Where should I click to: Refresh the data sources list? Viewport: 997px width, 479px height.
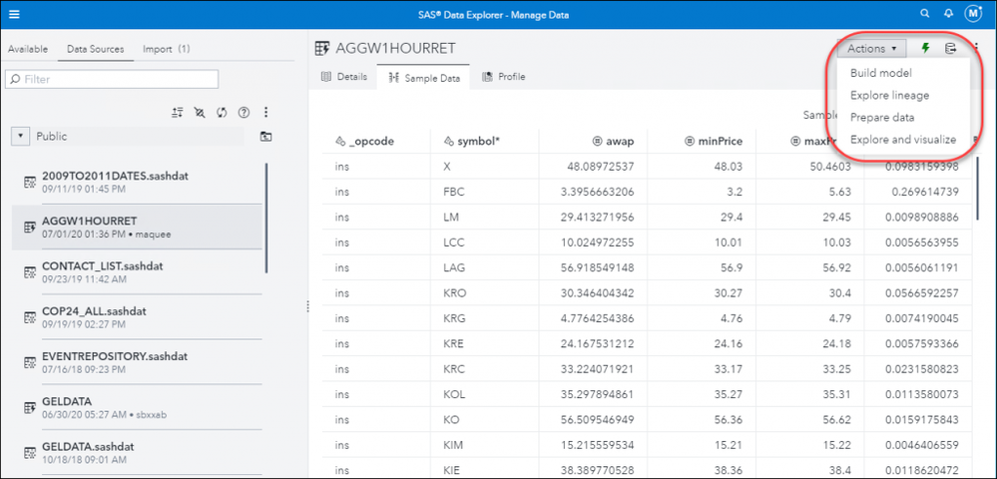[x=222, y=113]
